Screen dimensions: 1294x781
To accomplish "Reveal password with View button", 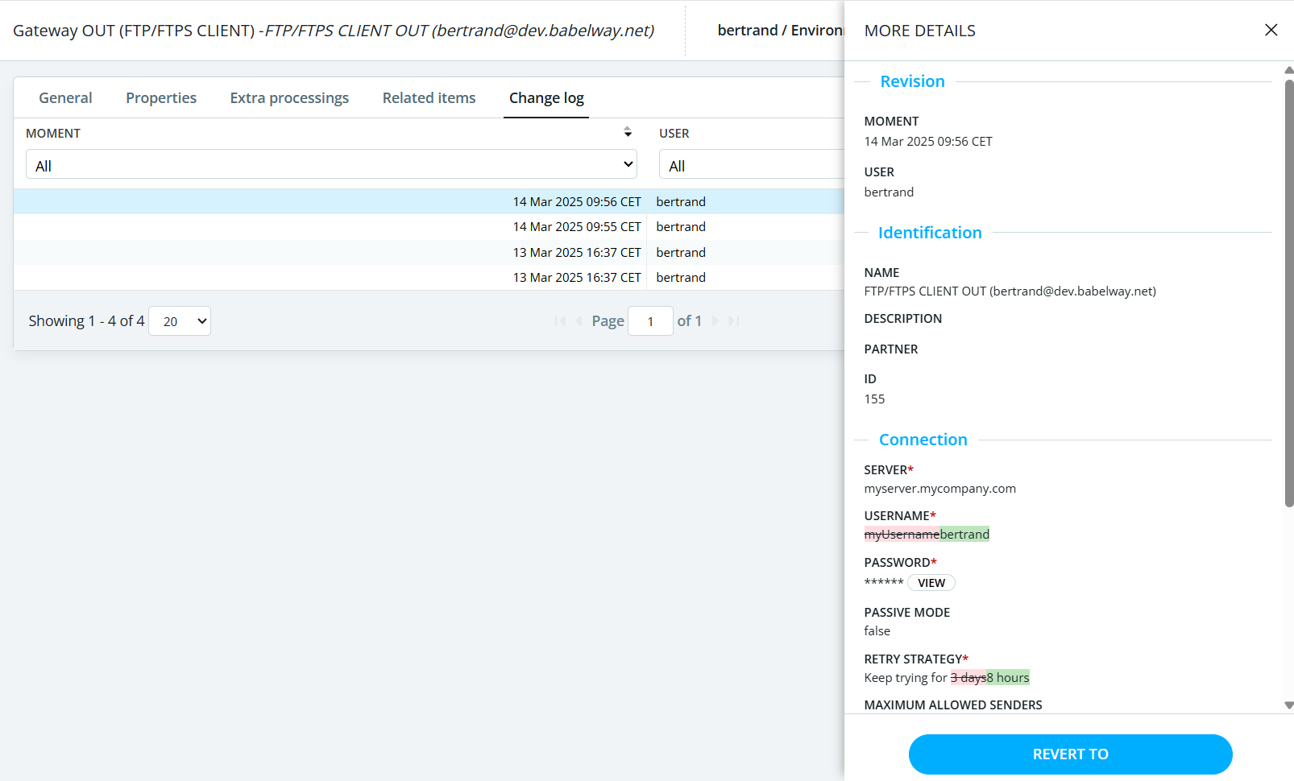I will point(931,583).
